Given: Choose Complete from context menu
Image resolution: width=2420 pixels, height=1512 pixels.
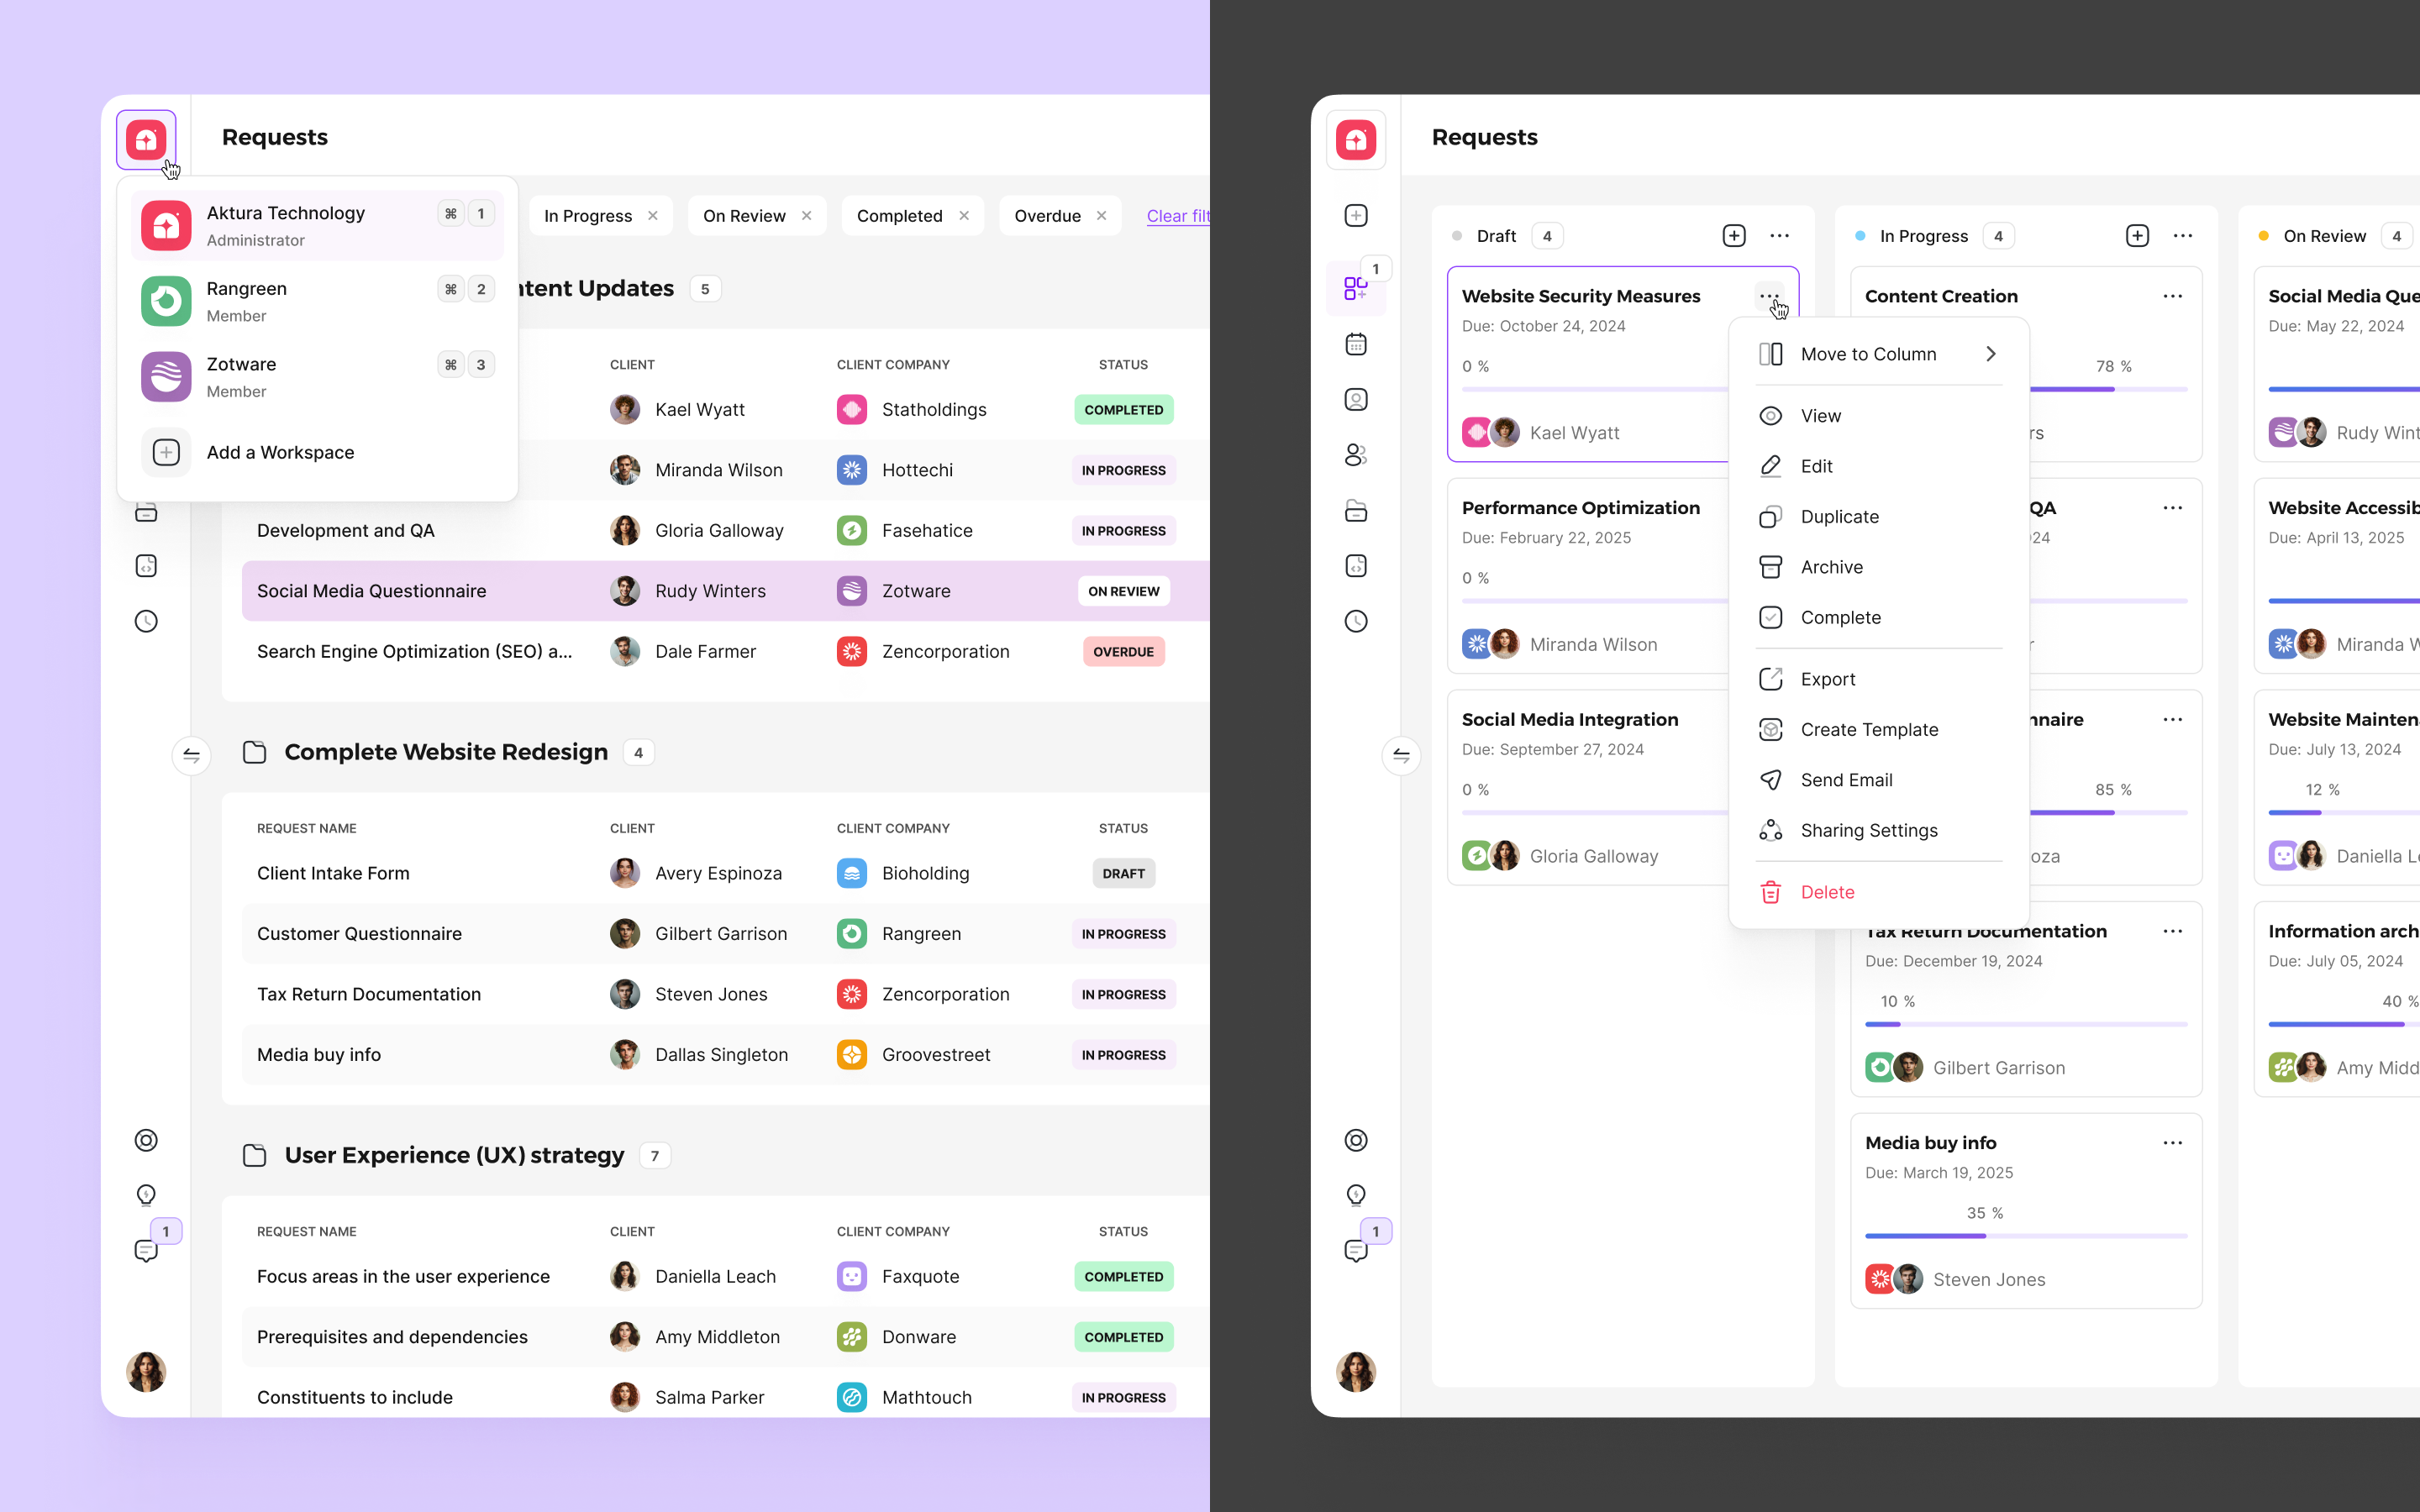Looking at the screenshot, I should tap(1879, 617).
